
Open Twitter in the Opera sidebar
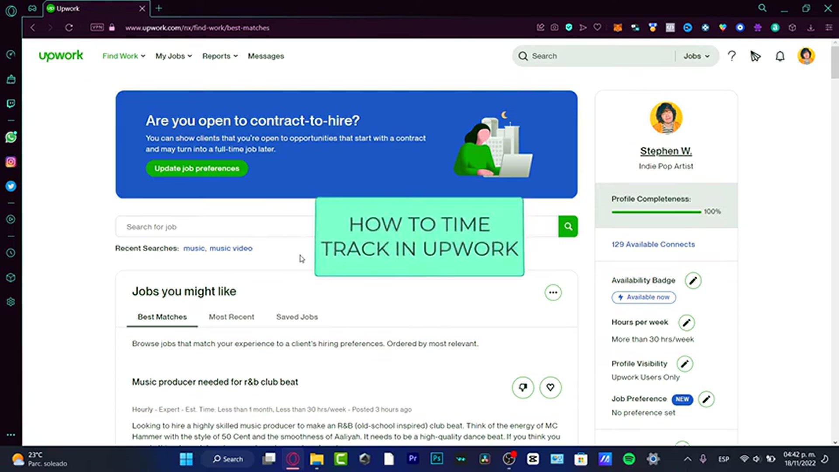pyautogui.click(x=11, y=186)
